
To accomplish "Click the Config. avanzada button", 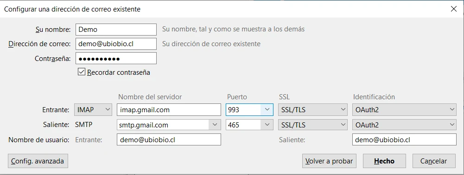I will point(38,161).
